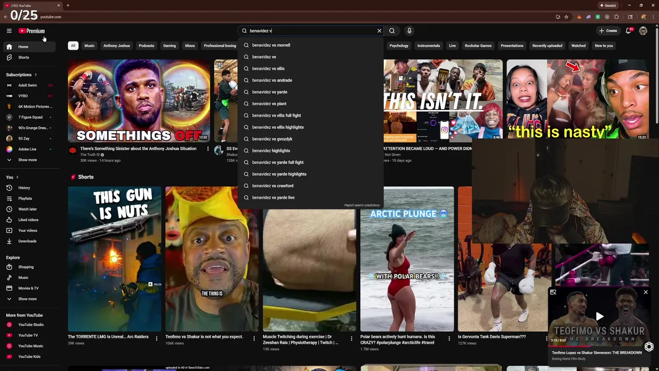Open YouTube TV link
Screen dimensions: 659x371
coord(30,335)
